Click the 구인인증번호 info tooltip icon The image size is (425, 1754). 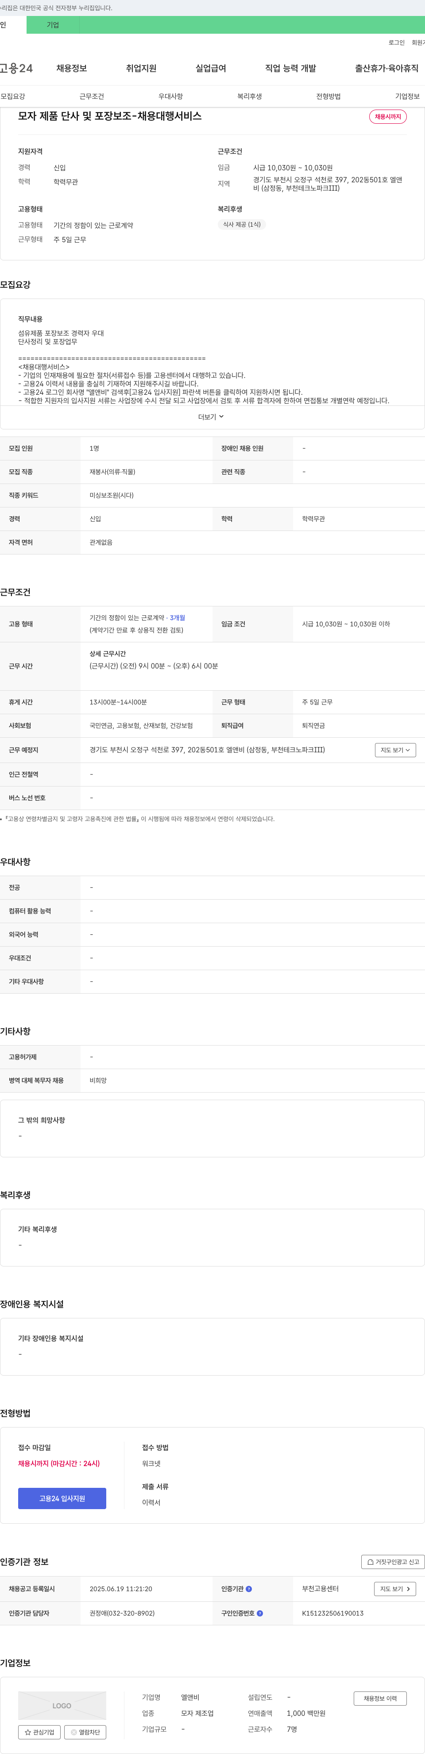click(x=260, y=1613)
